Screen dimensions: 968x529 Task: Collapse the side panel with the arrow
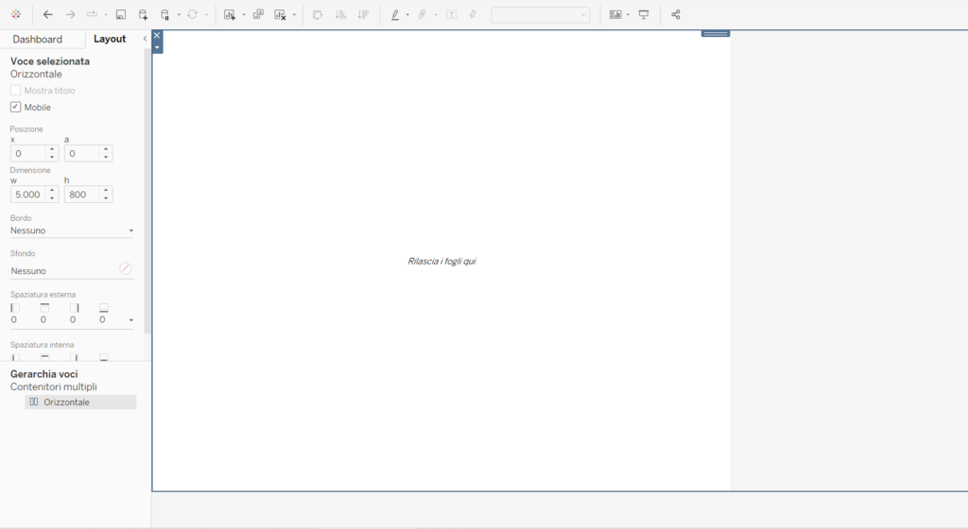[x=145, y=39]
